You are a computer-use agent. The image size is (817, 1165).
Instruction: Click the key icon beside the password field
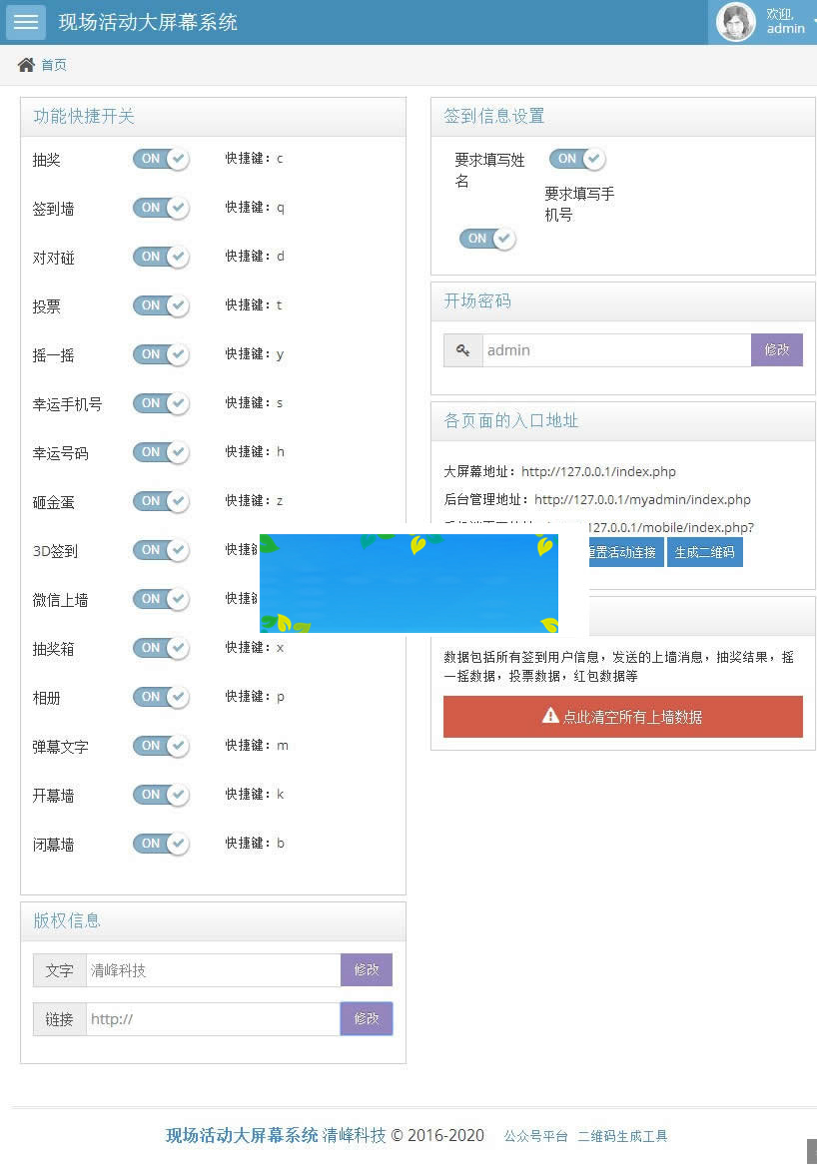(x=461, y=349)
